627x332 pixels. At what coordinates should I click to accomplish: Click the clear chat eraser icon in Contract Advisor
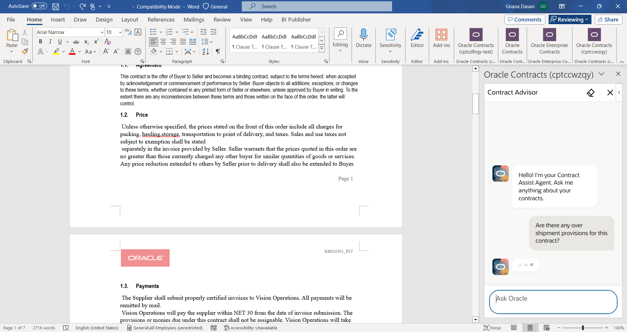coord(590,93)
